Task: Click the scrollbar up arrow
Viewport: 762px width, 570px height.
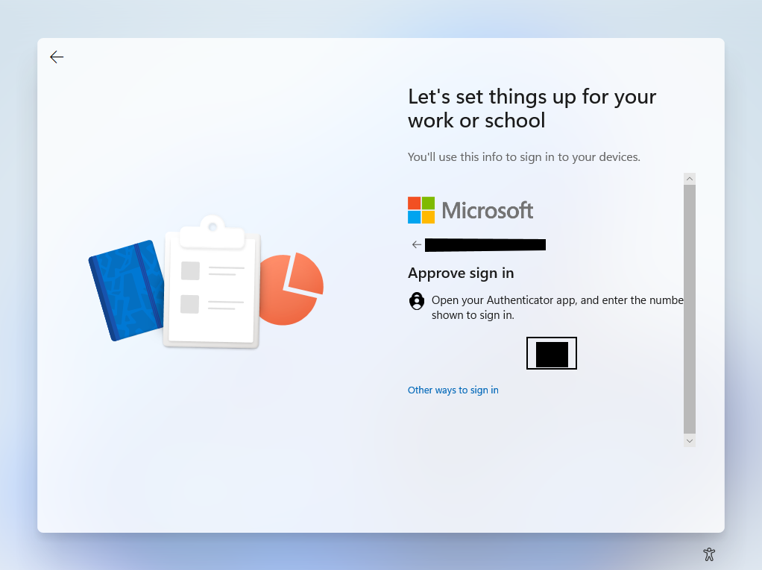Action: point(690,179)
